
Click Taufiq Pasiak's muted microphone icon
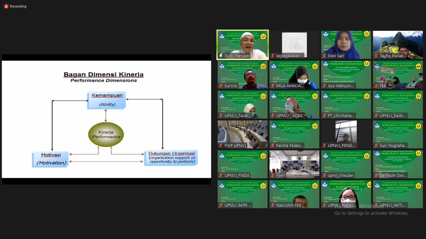(x=376, y=56)
